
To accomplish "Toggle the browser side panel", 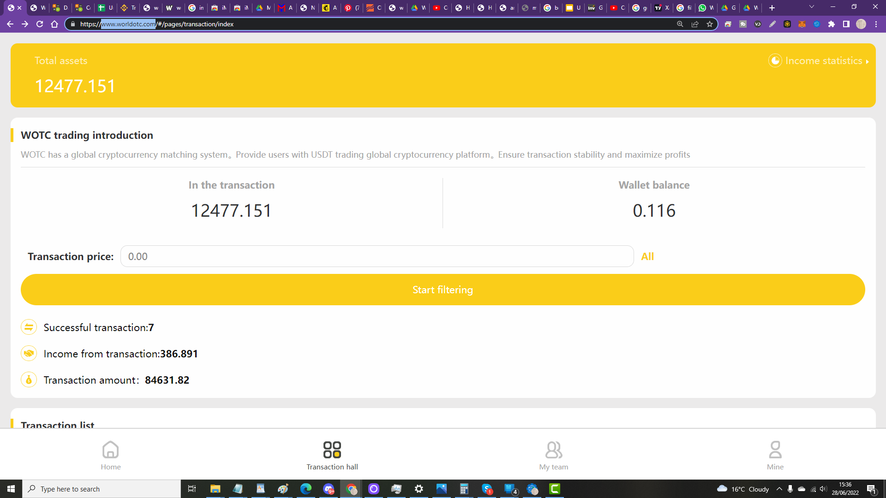I will click(x=846, y=24).
